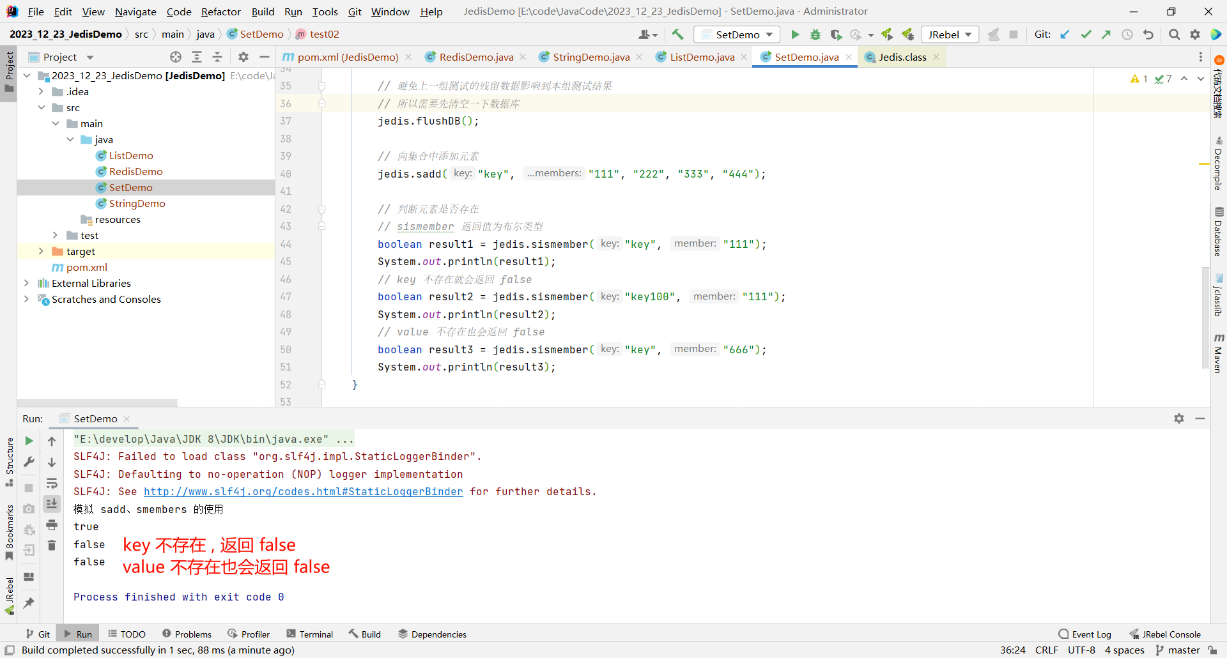Commit changes with the Git checkmark icon

coord(1086,34)
